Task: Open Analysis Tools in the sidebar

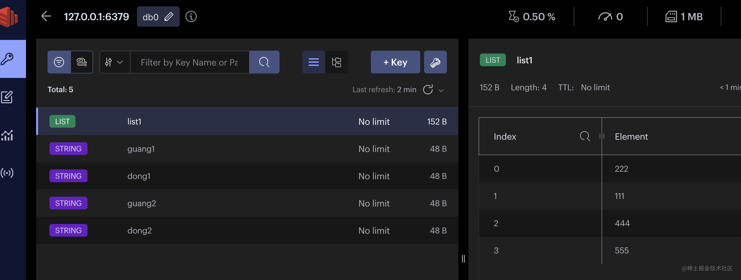Action: [7, 135]
